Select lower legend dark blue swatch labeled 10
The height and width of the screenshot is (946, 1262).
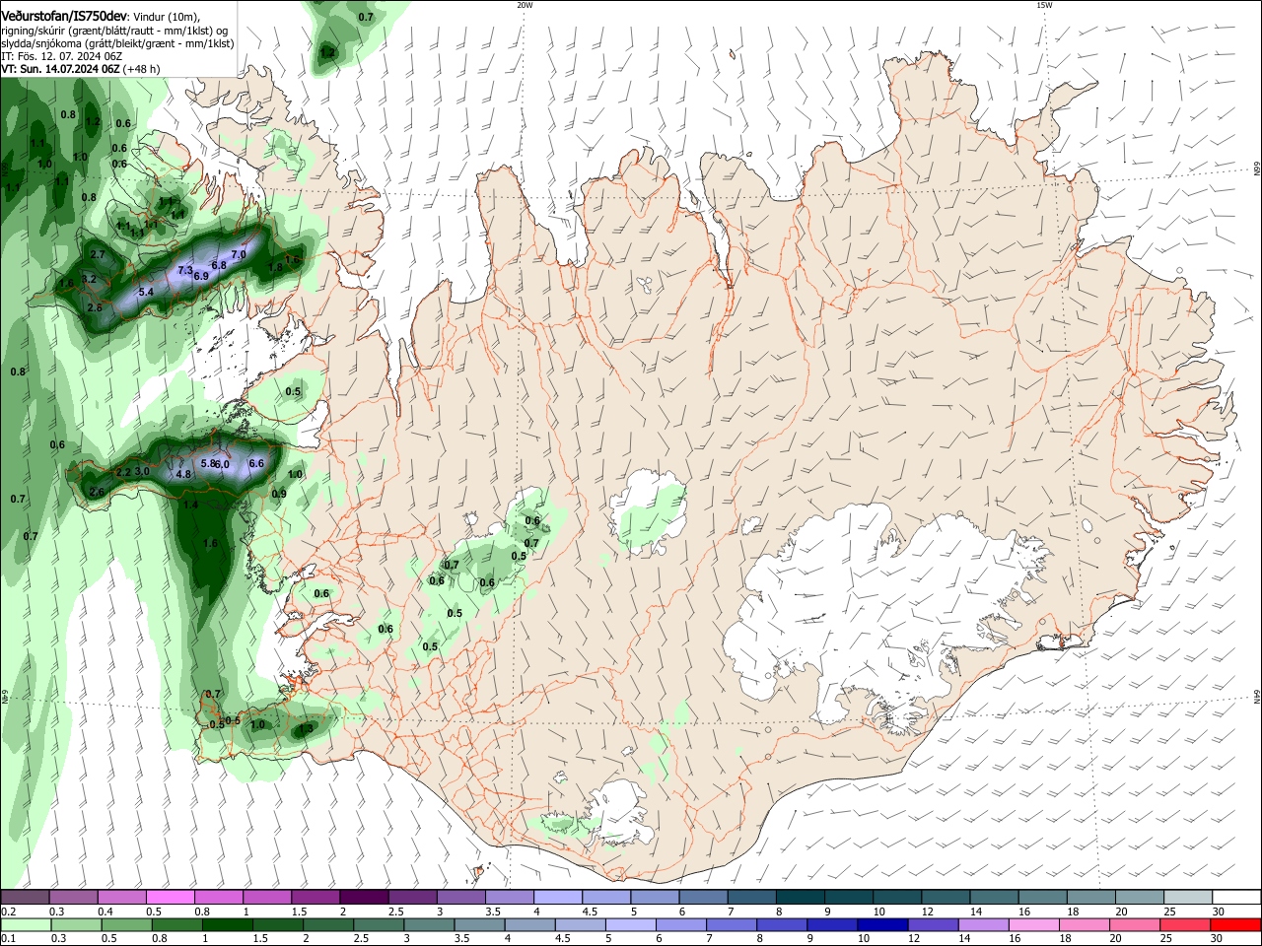pos(881,924)
